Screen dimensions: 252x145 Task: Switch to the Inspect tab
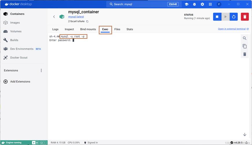(69, 29)
